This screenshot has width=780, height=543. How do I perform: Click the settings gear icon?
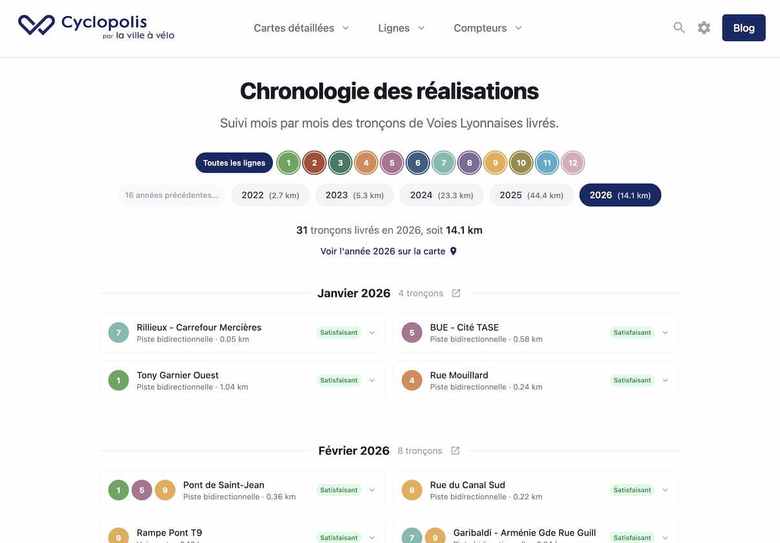[x=704, y=28]
